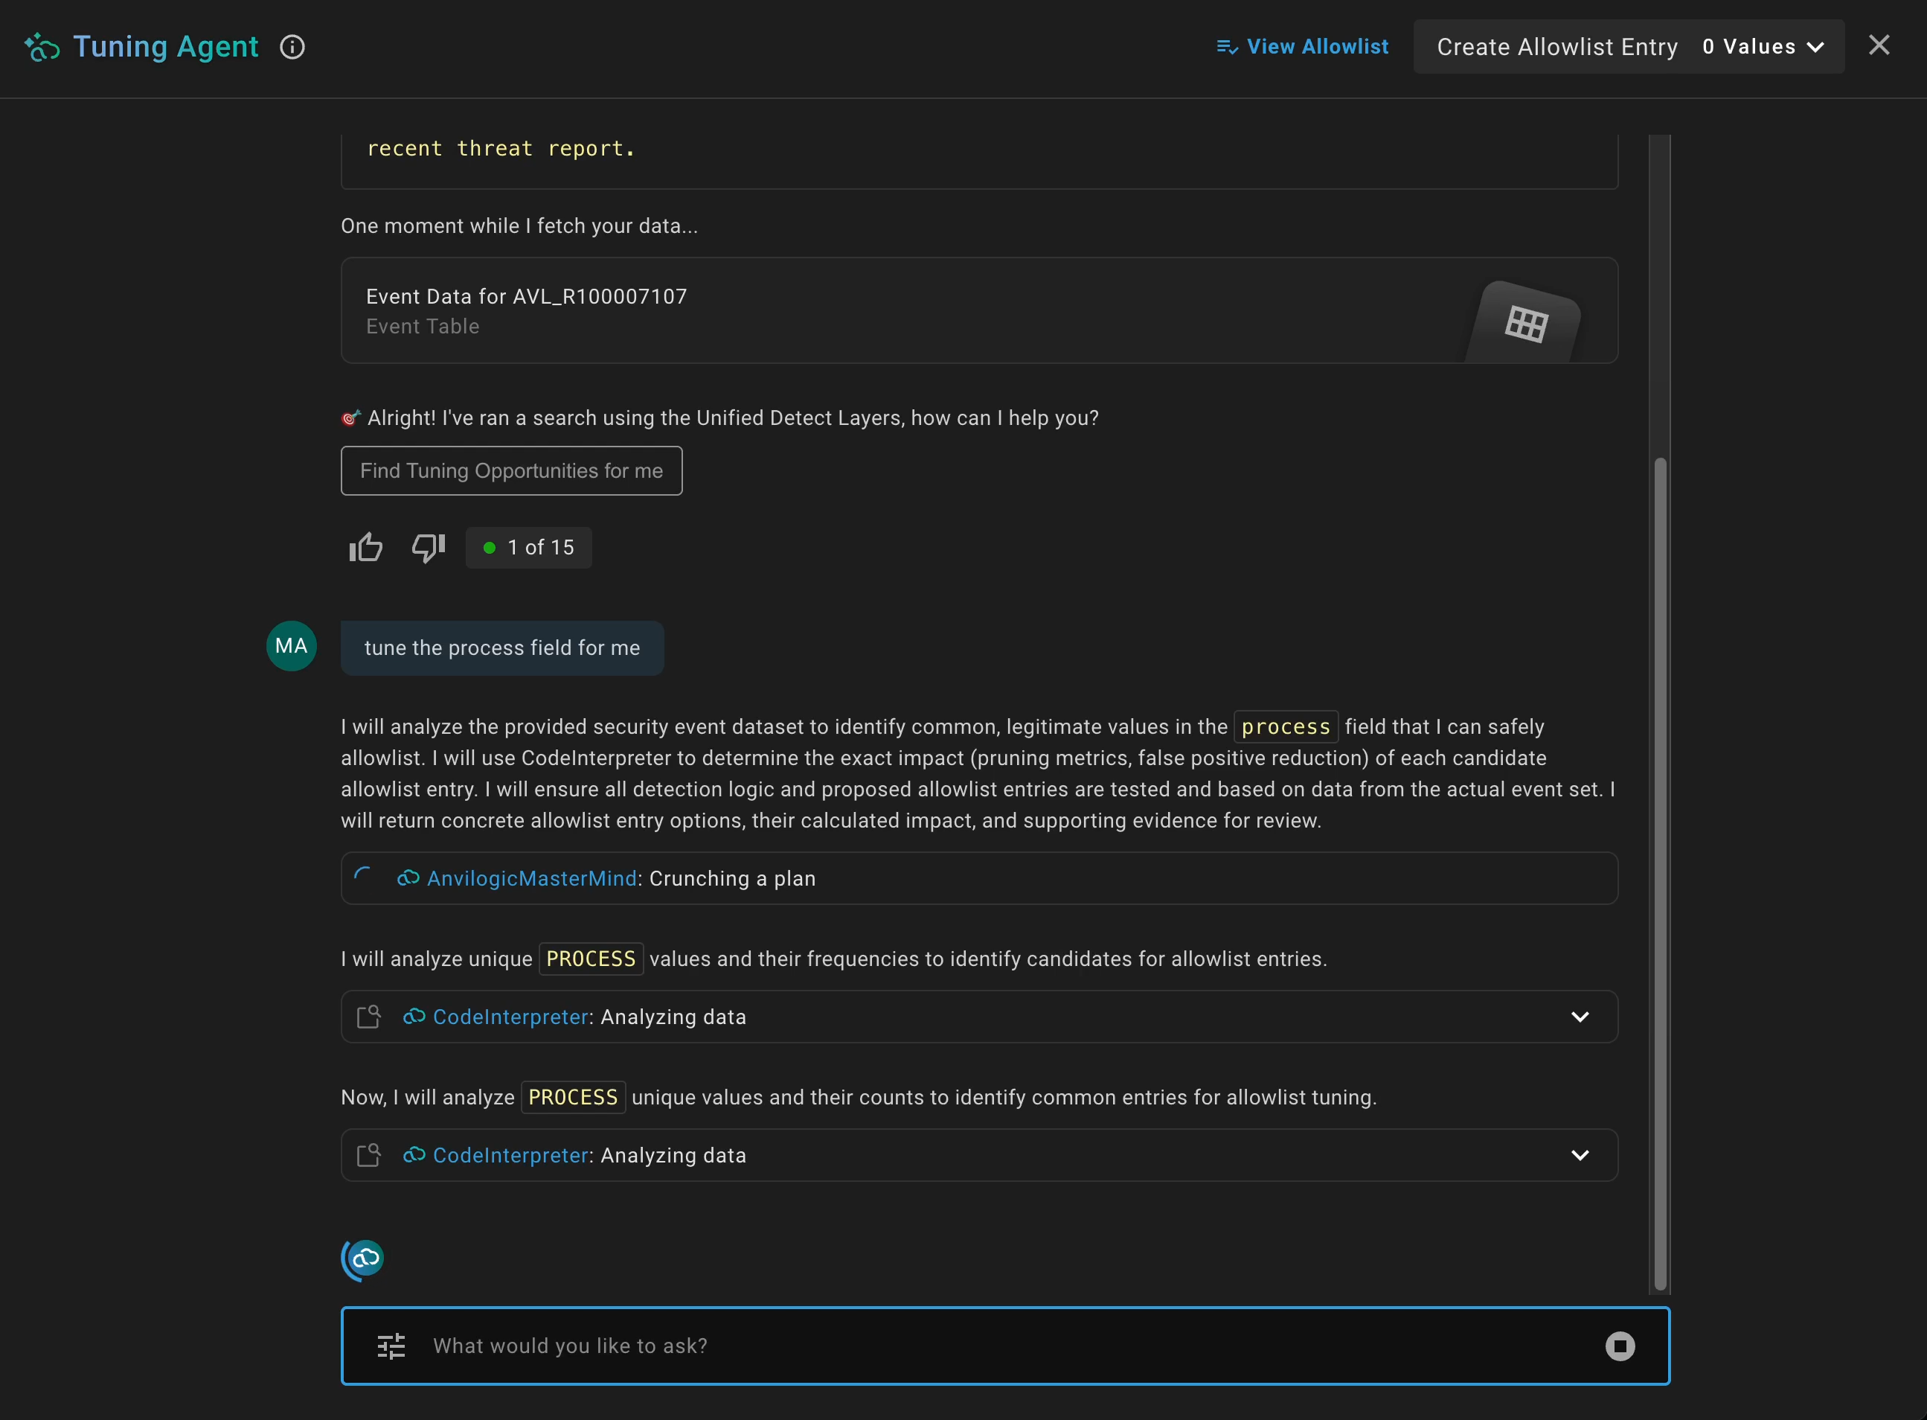The width and height of the screenshot is (1927, 1420).
Task: Click the chat vertical scrollbar
Action: click(1660, 872)
